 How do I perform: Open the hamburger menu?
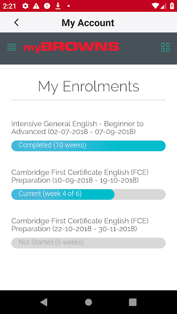click(11, 47)
